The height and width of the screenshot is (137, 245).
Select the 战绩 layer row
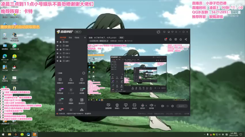pos(71,46)
